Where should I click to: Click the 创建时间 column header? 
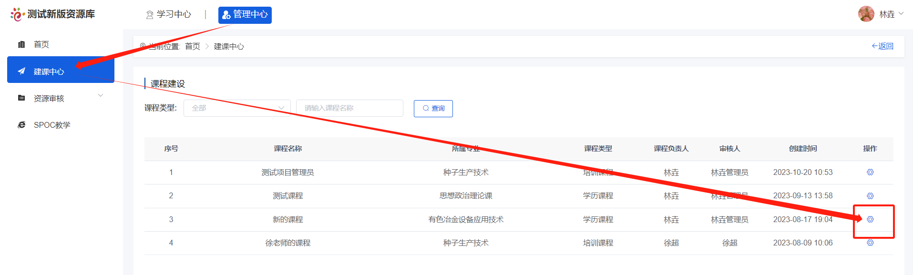[x=803, y=149]
